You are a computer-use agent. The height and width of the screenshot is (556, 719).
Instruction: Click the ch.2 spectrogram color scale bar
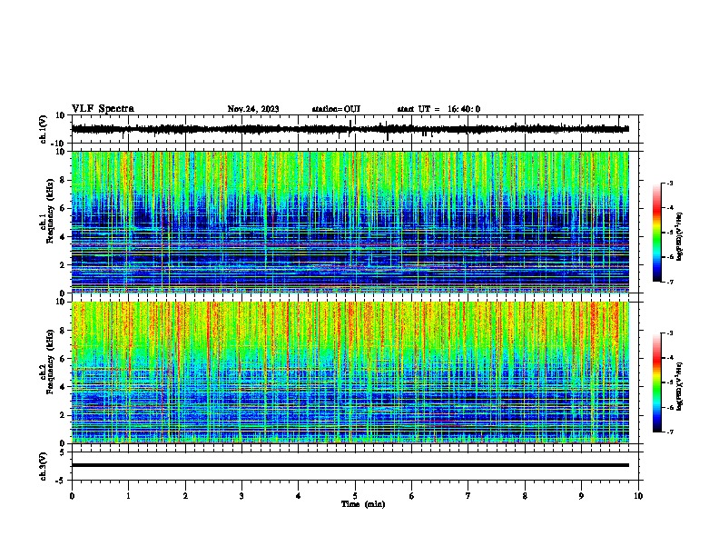[x=656, y=382]
